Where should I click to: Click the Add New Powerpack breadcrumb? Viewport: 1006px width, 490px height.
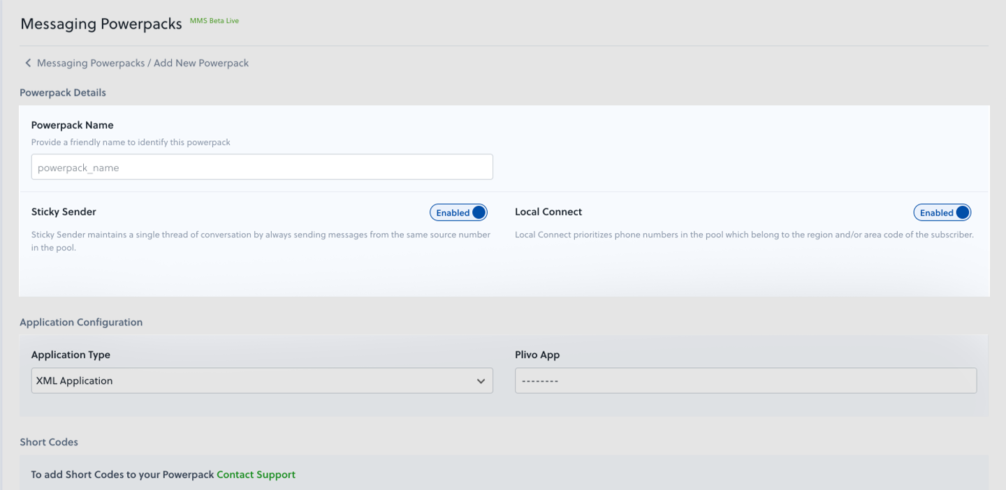coord(201,63)
